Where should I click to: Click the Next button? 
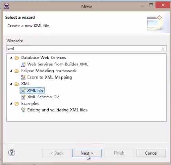(87, 153)
